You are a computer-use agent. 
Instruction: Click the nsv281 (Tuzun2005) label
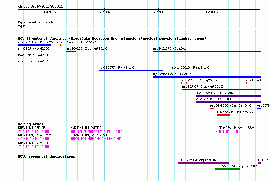pos(34,61)
